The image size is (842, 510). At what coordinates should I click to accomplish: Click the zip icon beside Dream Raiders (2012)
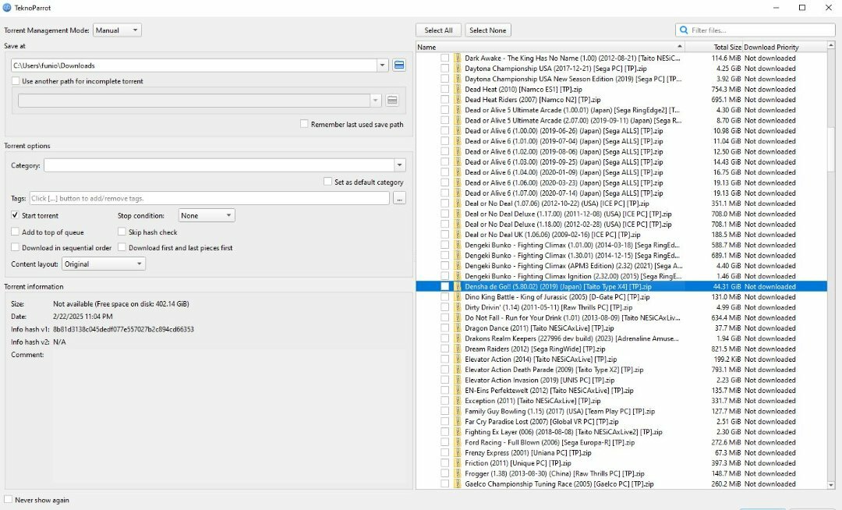(458, 349)
